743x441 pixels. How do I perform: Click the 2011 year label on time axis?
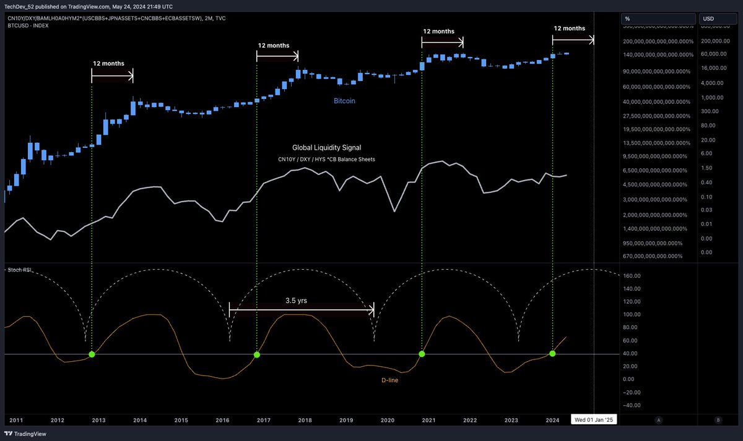coord(16,420)
